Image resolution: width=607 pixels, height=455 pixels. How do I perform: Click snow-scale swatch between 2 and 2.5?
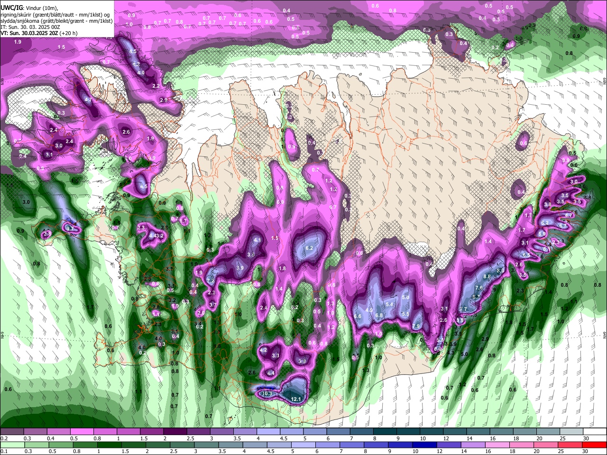(x=175, y=432)
